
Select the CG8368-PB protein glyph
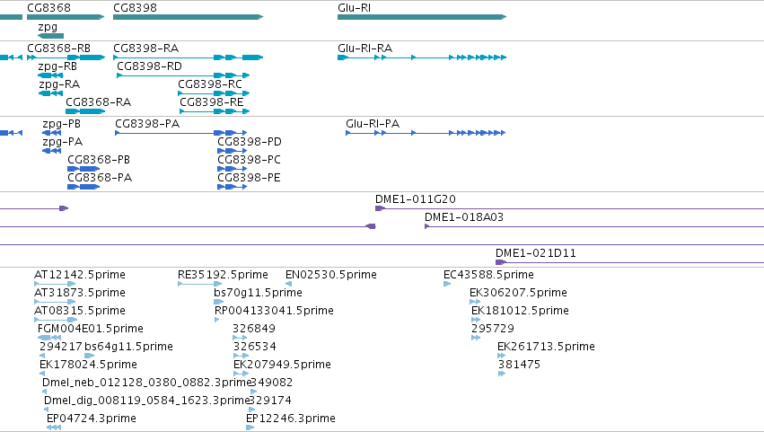pos(83,169)
